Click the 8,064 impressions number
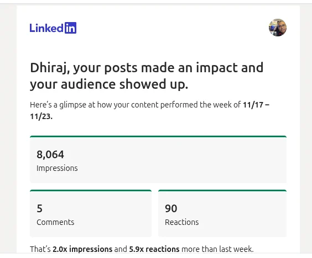Screen dimensions: 312x258 coord(50,154)
